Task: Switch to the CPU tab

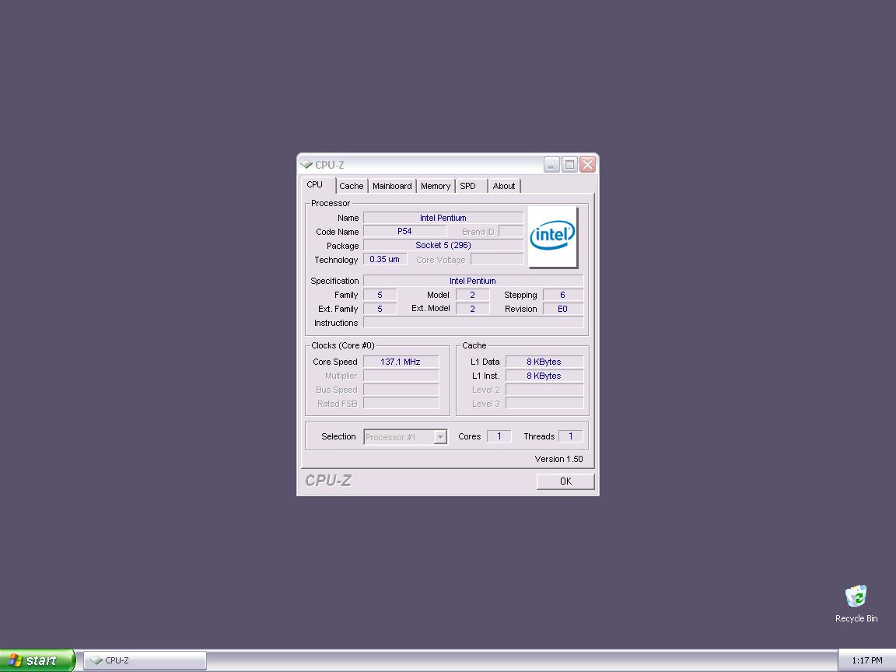Action: tap(316, 184)
